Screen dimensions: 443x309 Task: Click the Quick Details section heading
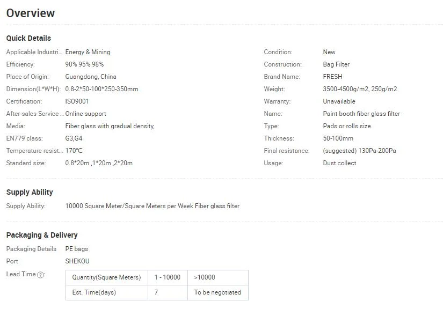[x=28, y=38]
